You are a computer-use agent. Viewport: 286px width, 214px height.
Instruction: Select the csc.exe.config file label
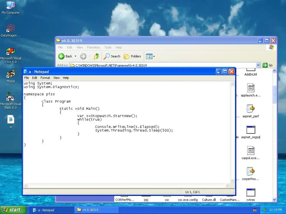tap(188, 200)
